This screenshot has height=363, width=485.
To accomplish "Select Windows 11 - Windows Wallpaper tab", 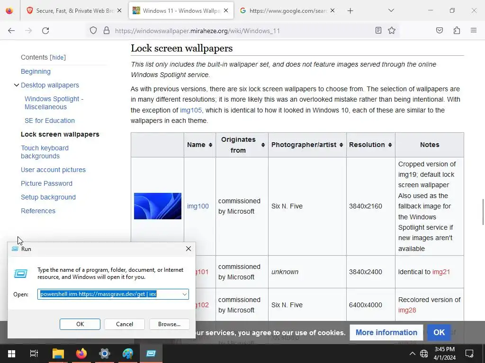I will click(181, 11).
